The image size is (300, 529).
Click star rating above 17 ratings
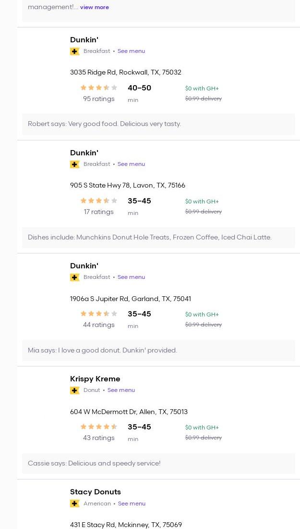click(x=98, y=201)
